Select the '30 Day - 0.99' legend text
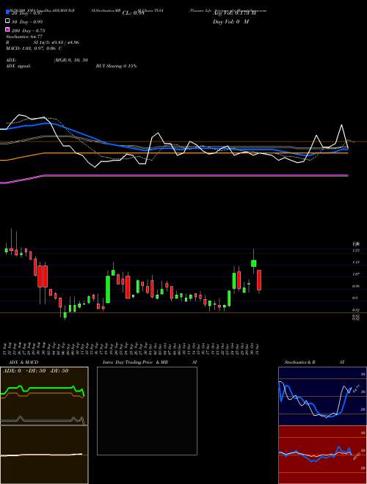Viewport: 367px width, 484px height. 27,22
